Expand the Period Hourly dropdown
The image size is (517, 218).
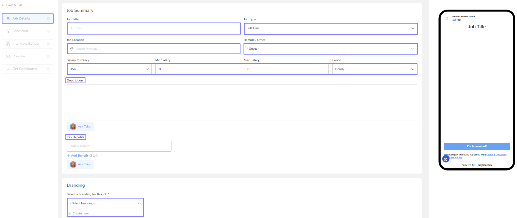tap(374, 69)
